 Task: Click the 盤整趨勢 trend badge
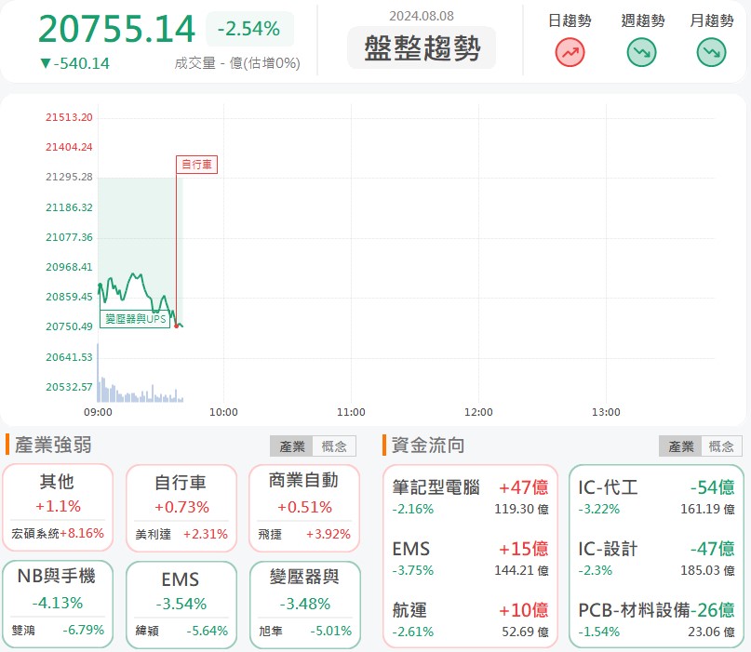(x=422, y=48)
